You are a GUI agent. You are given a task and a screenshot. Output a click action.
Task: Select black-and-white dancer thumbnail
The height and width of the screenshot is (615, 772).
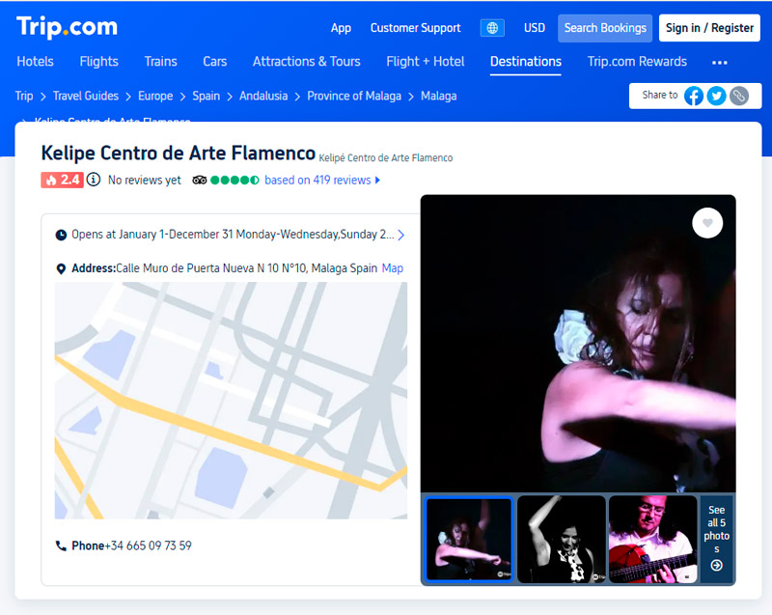pyautogui.click(x=562, y=540)
